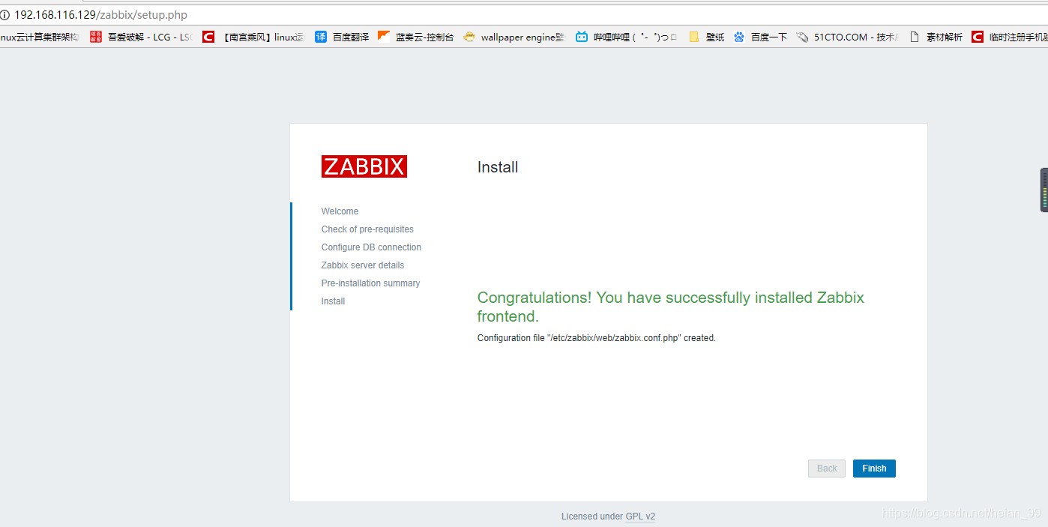Open the 蓝奏云-控制台 bookmark icon

[384, 37]
